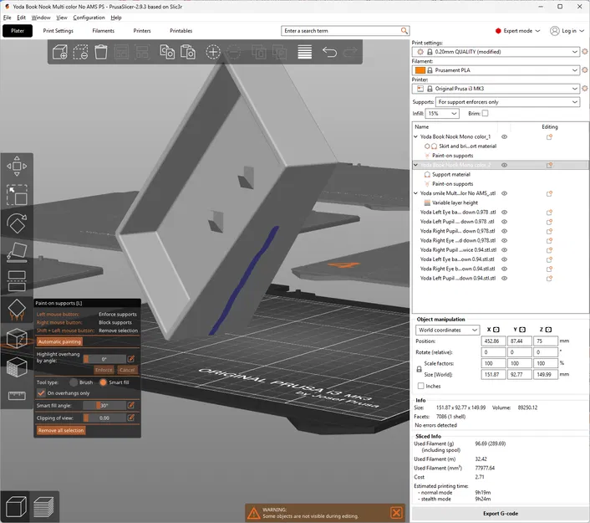Click edit icon for Yoda Book Nook Mono color_1
The width and height of the screenshot is (590, 523).
click(x=549, y=137)
